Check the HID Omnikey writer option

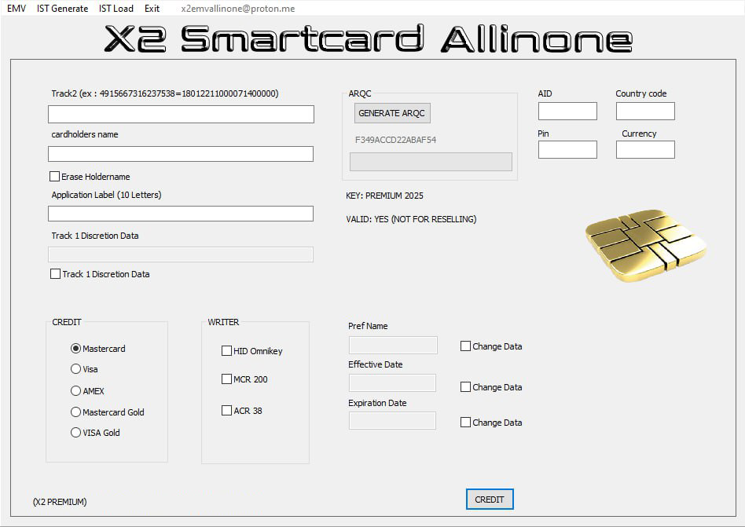(x=227, y=351)
